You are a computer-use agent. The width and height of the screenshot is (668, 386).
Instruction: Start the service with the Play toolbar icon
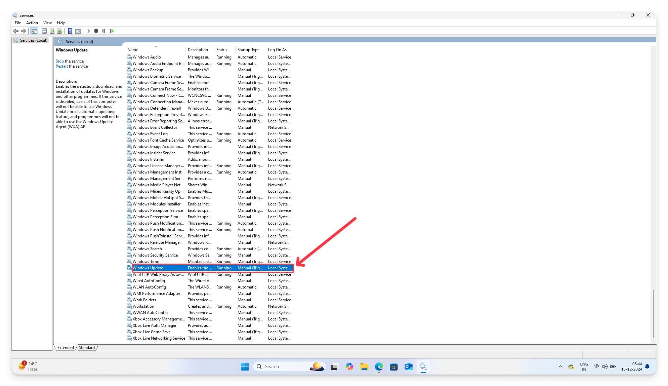[88, 31]
